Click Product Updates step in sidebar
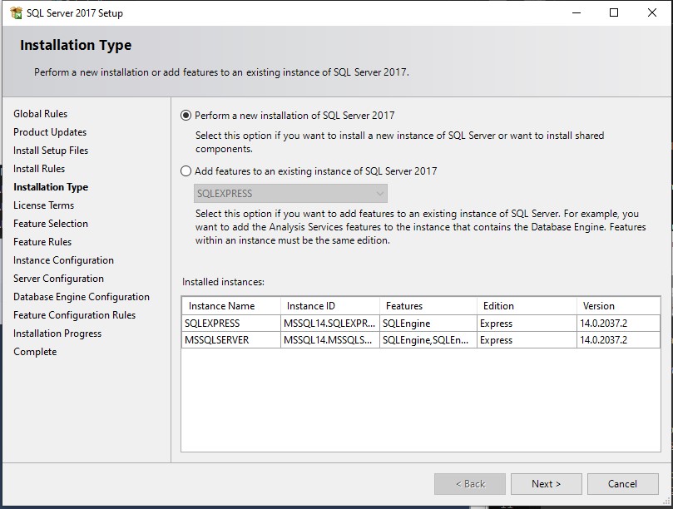This screenshot has width=673, height=509. click(x=50, y=132)
